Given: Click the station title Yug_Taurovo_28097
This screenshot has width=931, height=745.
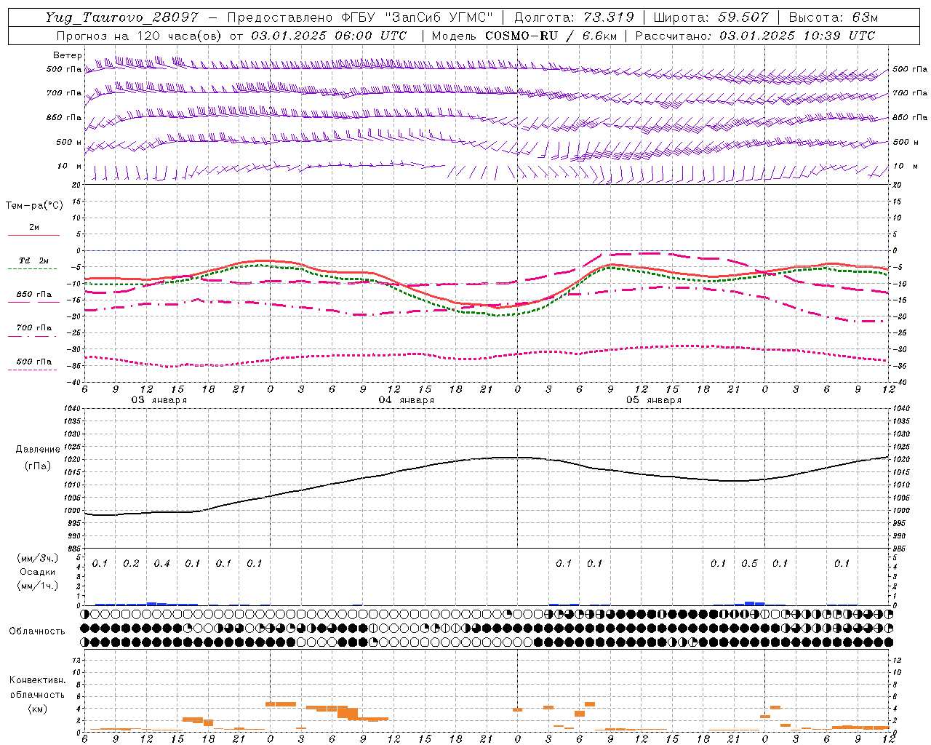Looking at the screenshot, I should 121,17.
